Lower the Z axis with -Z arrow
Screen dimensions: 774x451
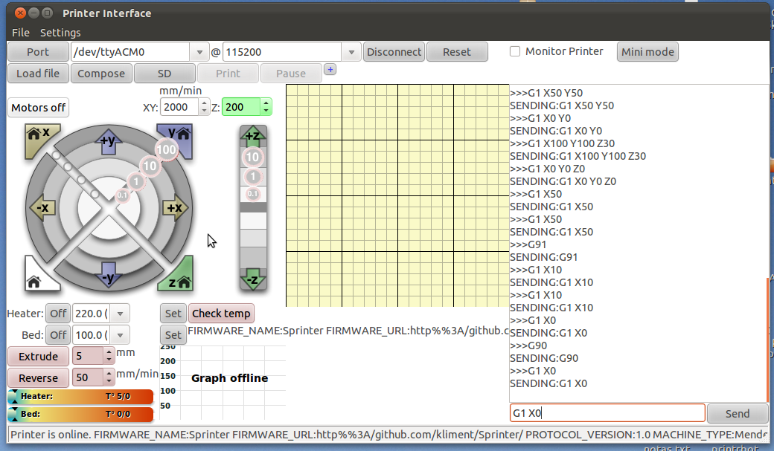252,280
